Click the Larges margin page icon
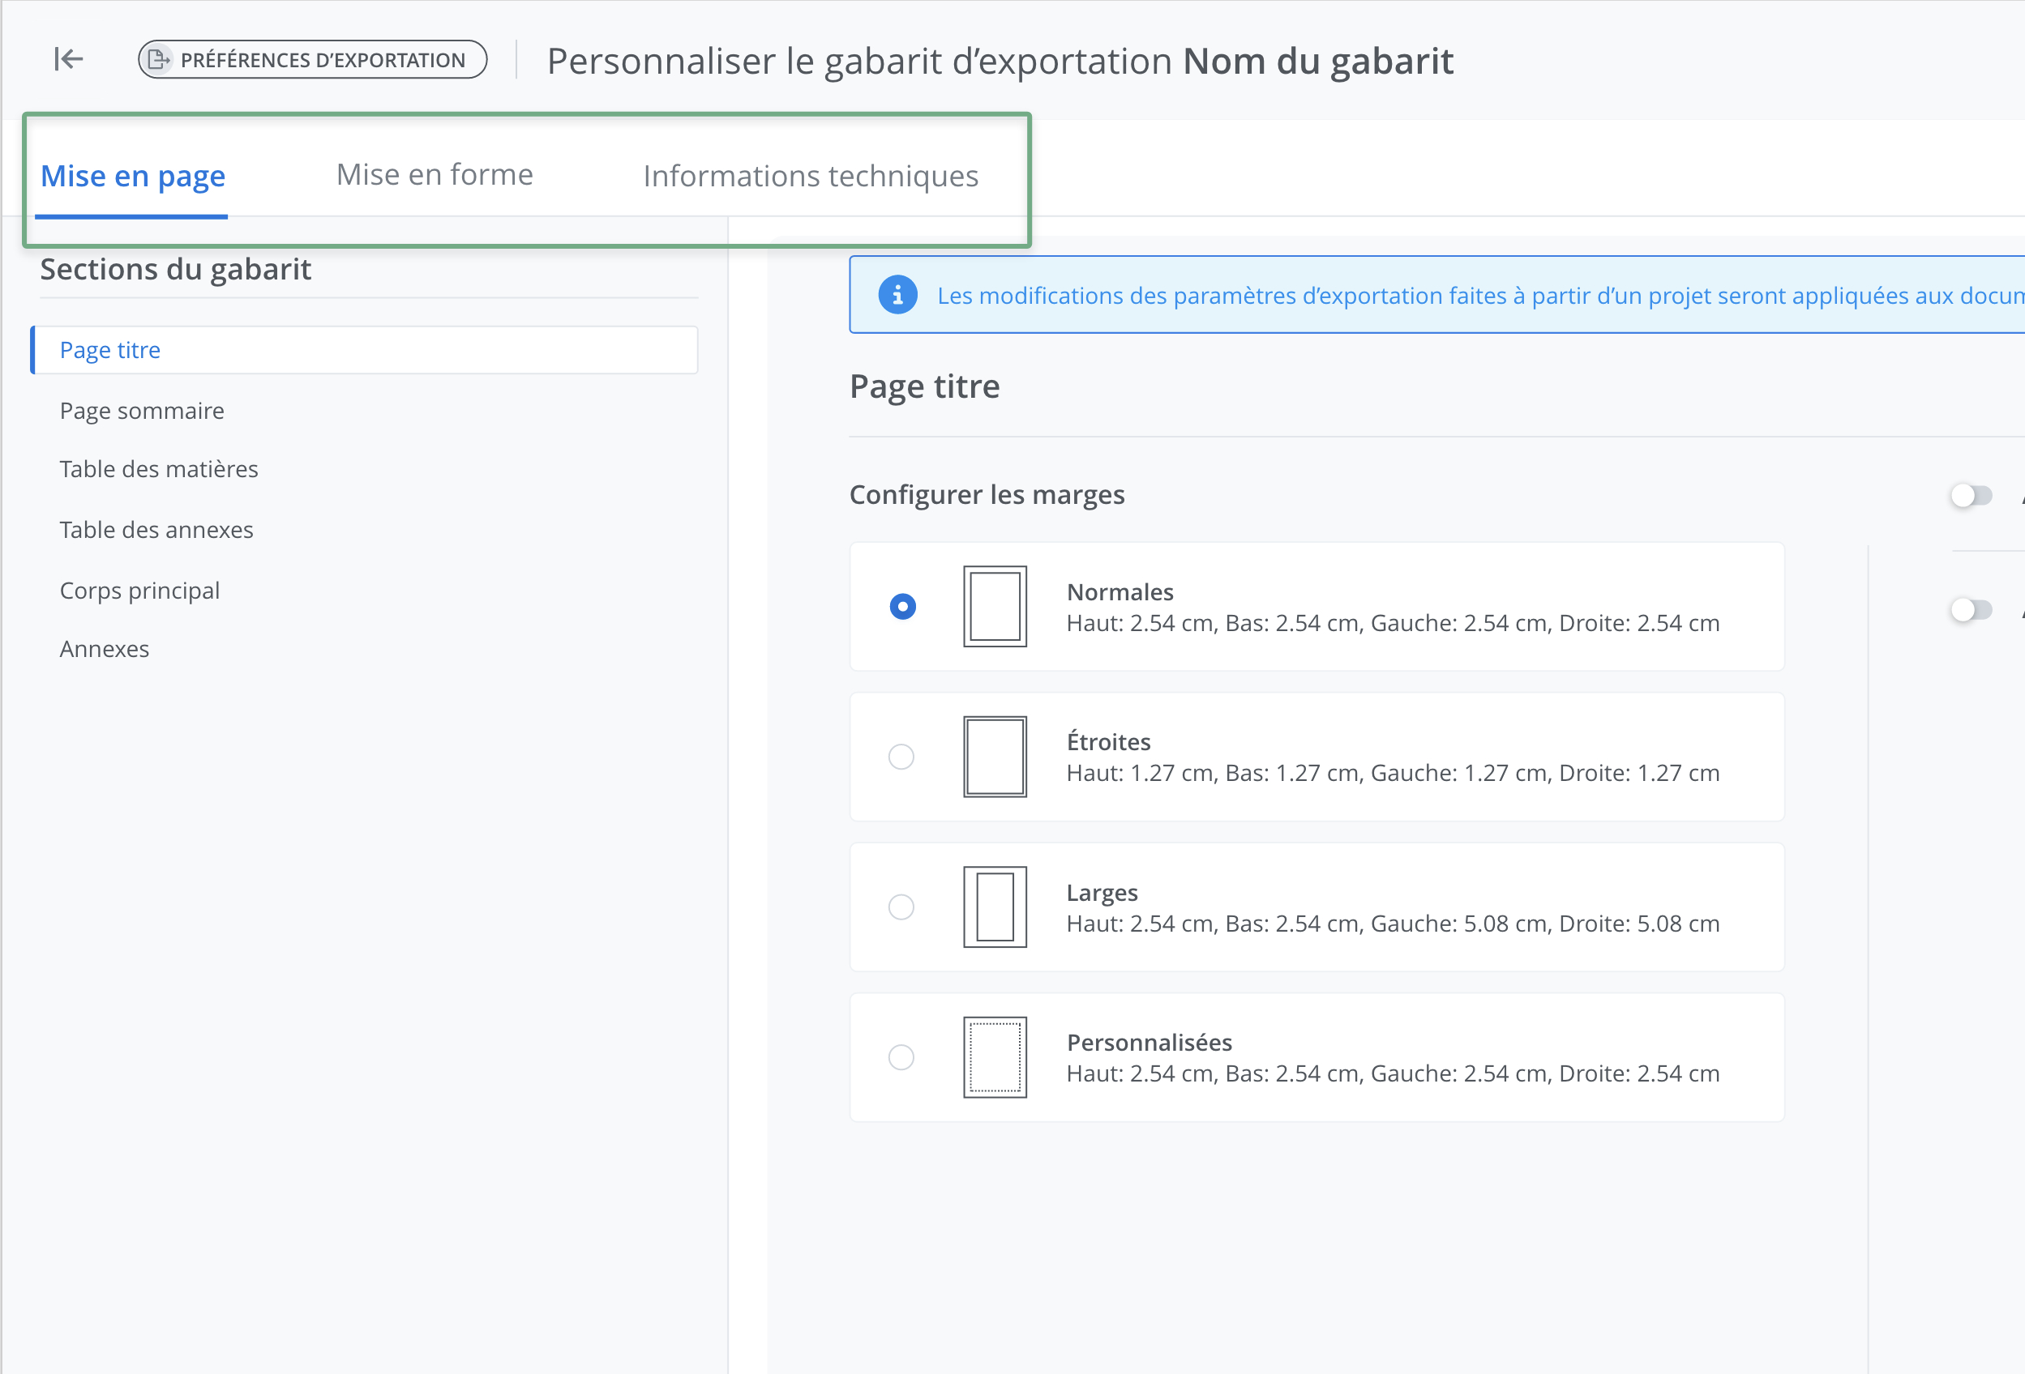Image resolution: width=2025 pixels, height=1374 pixels. point(994,907)
